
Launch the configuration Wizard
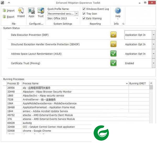point(21,13)
